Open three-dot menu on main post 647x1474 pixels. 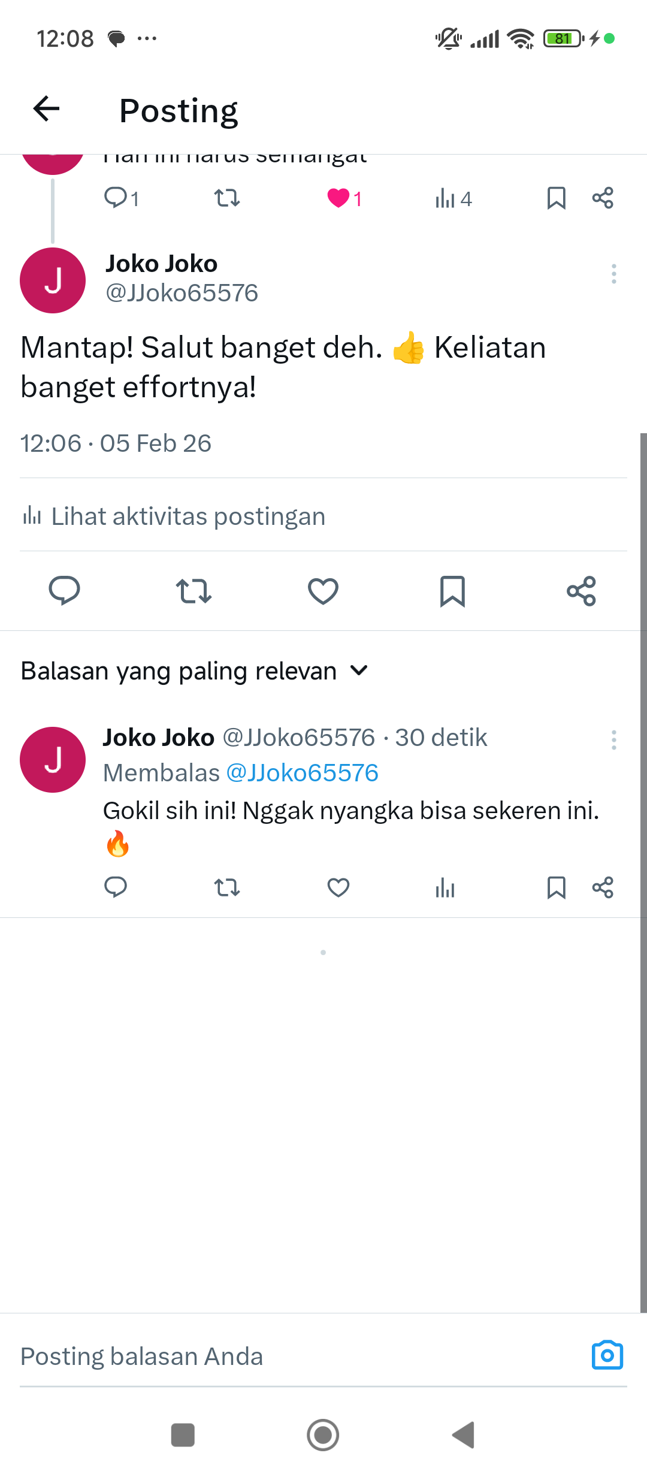coord(613,274)
